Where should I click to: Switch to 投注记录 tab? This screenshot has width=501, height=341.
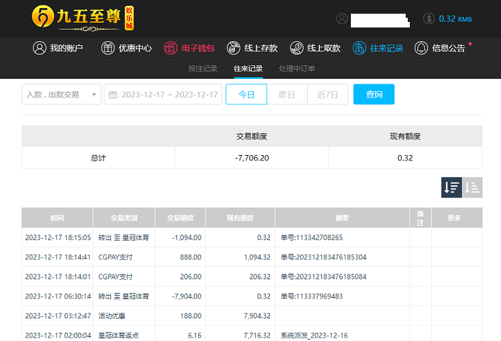203,69
